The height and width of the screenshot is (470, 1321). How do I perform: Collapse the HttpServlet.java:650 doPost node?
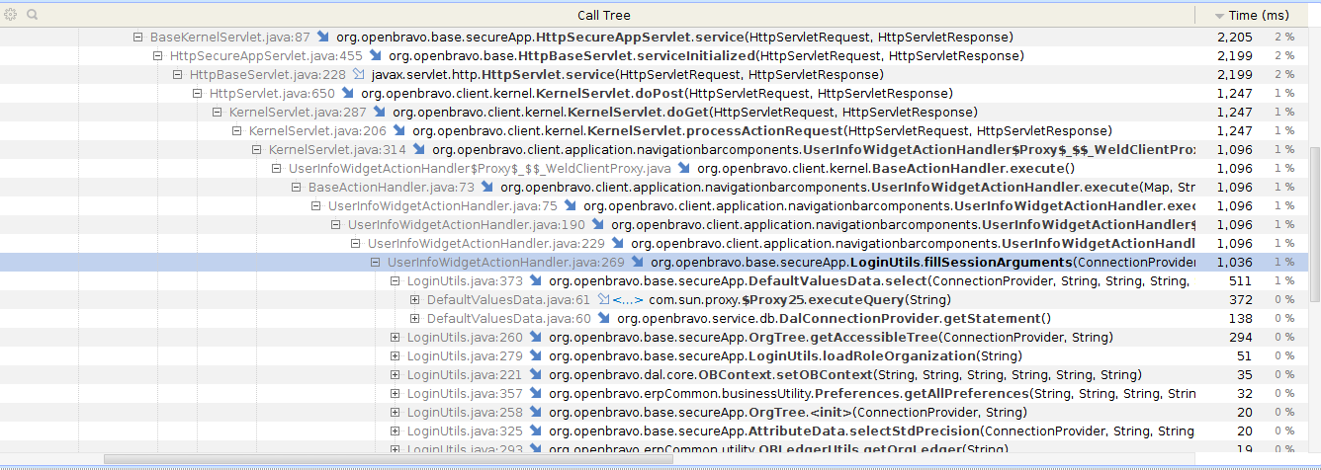coord(198,94)
